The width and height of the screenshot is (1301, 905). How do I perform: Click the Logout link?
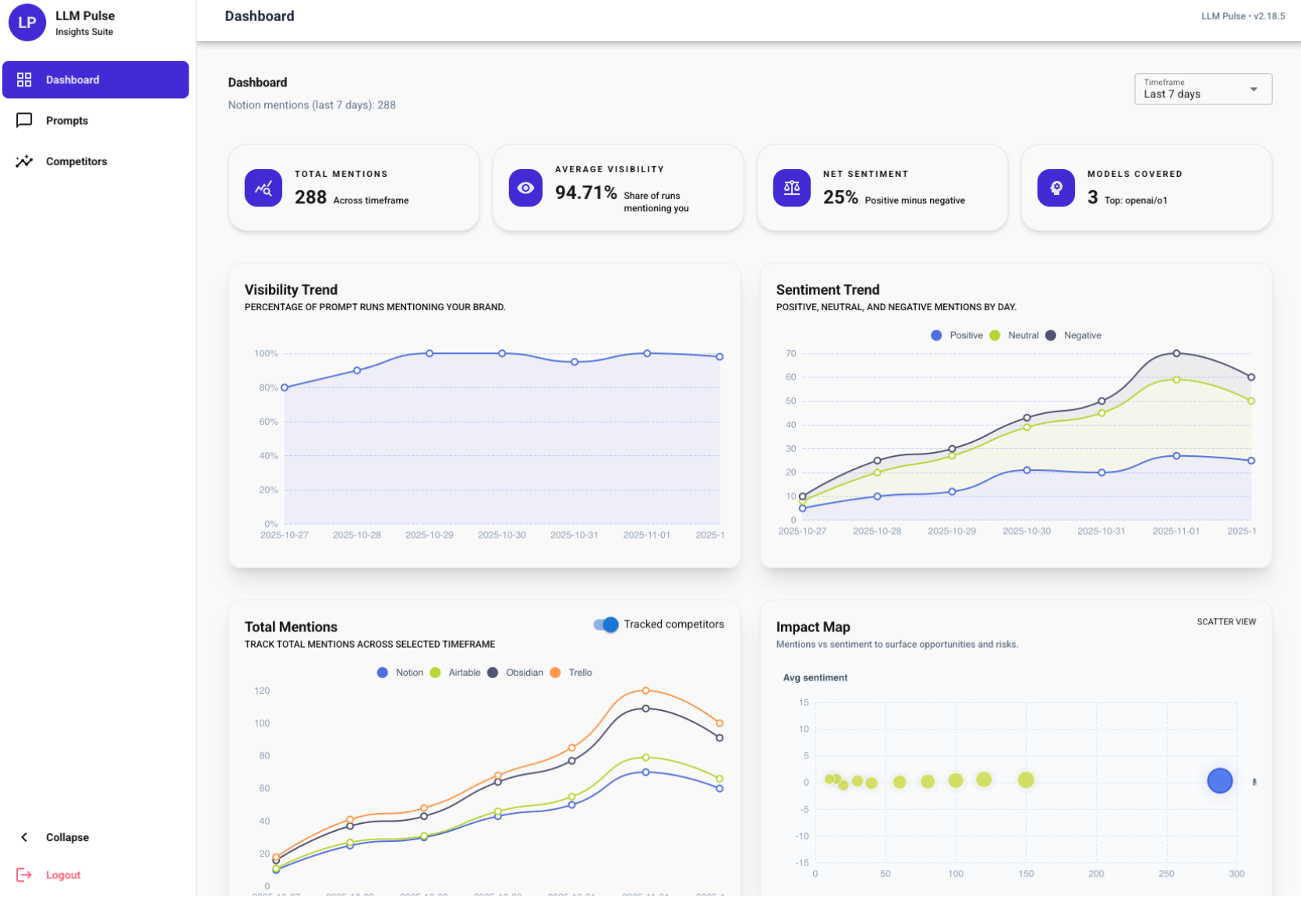63,875
